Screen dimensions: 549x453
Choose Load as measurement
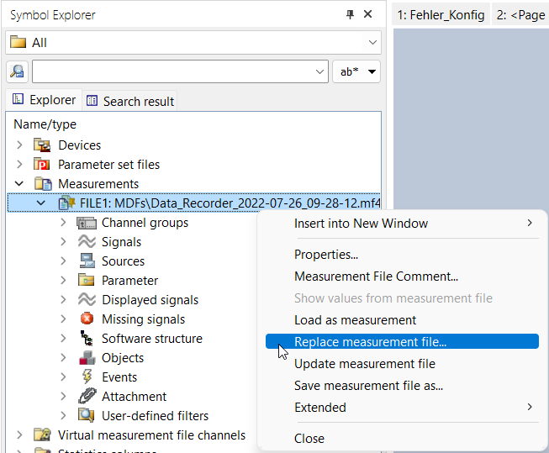tap(402, 320)
